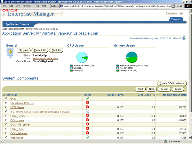The width and height of the screenshot is (192, 144).
Task: Open the Edit menu
Action: (11, 6)
